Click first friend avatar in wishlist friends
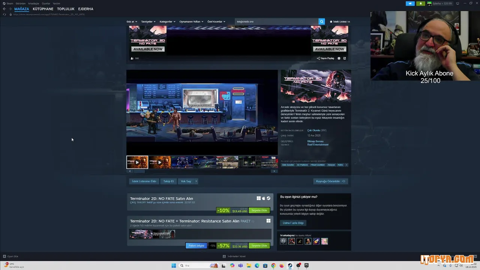 pos(283,241)
